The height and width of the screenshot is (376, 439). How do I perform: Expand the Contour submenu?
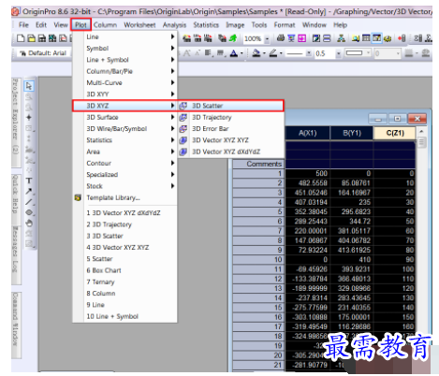[x=125, y=163]
